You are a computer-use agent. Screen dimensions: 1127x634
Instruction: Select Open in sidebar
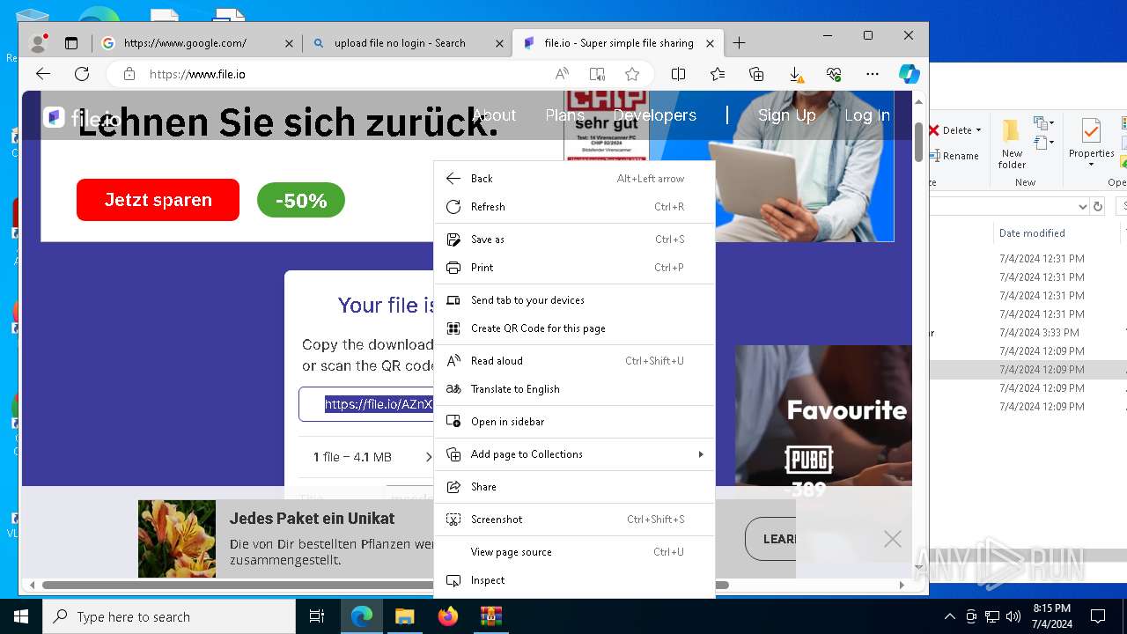tap(575, 422)
